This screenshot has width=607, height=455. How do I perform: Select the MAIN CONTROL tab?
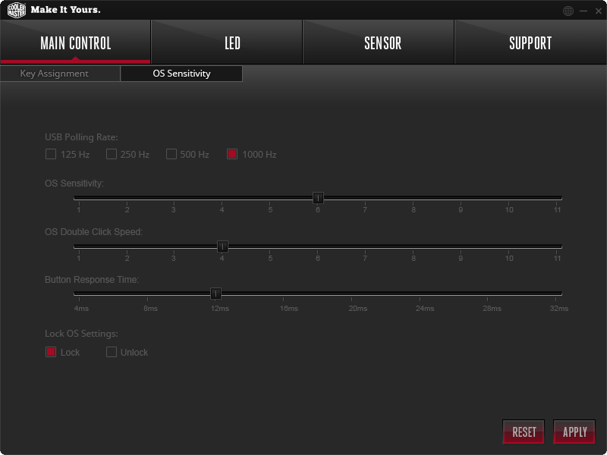[75, 42]
